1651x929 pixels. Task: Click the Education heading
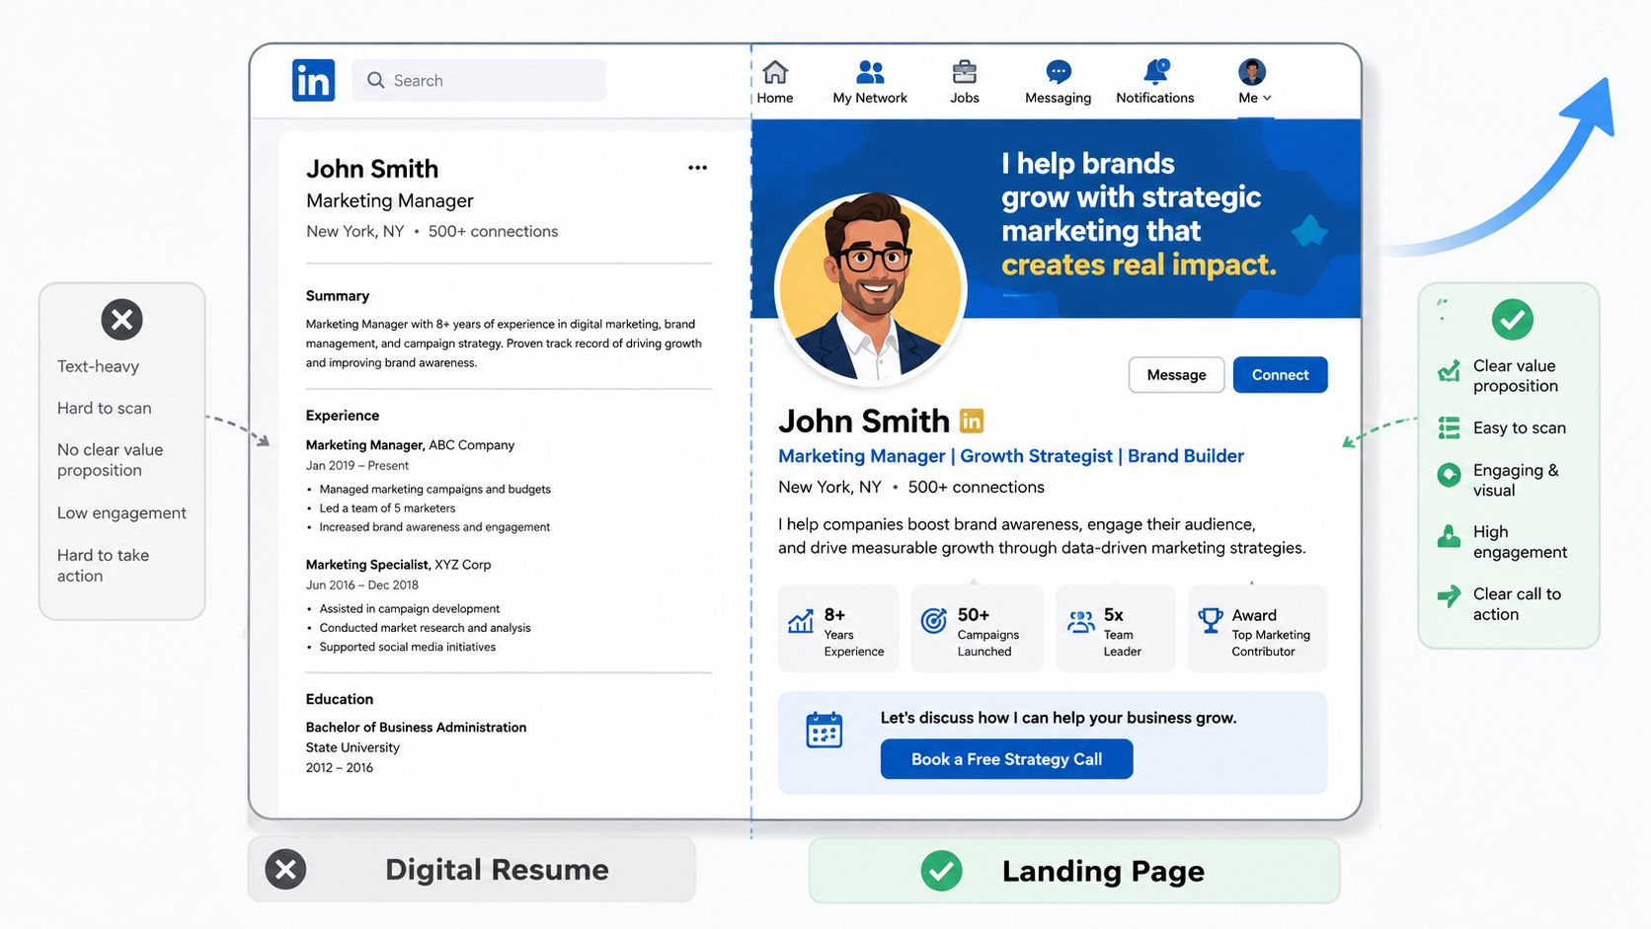click(x=340, y=699)
